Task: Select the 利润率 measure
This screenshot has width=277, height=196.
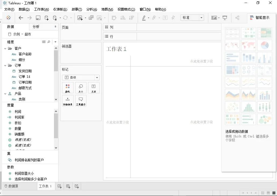Action: pyautogui.click(x=19, y=117)
